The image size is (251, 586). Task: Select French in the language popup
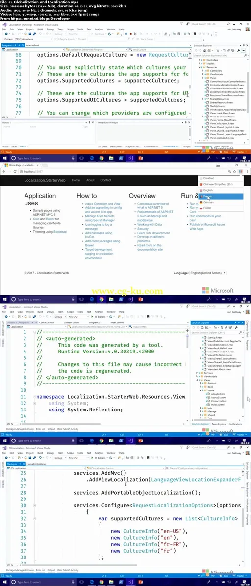pos(221,196)
